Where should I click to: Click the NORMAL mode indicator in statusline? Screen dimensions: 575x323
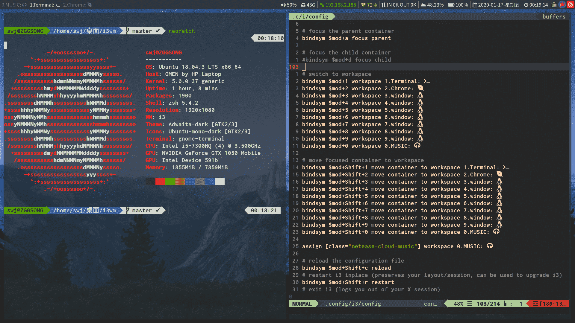(302, 304)
